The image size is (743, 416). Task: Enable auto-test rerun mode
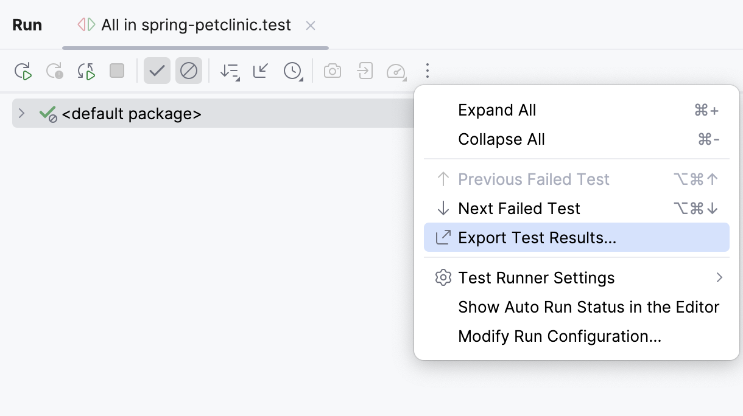click(85, 71)
